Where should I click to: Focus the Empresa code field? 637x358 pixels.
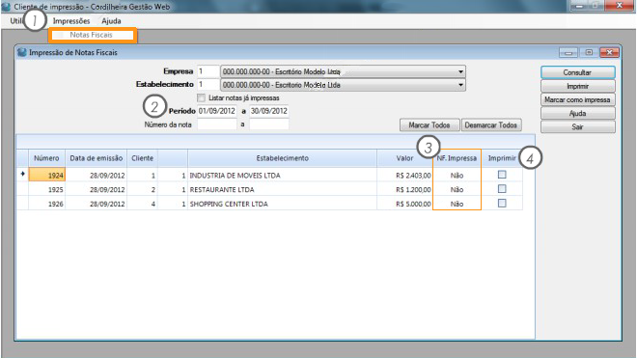point(208,71)
